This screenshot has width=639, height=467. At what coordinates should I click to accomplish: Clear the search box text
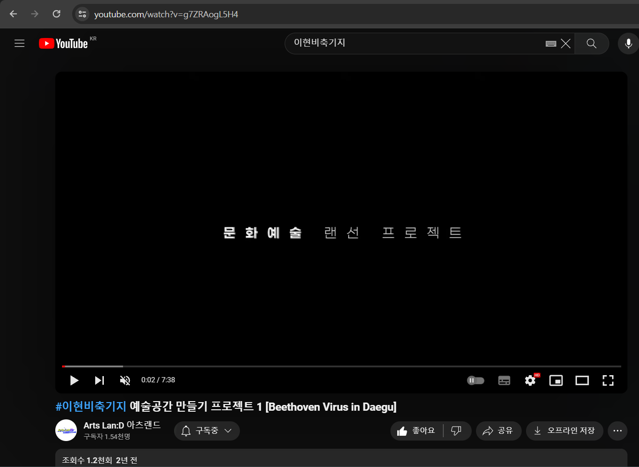(x=566, y=43)
